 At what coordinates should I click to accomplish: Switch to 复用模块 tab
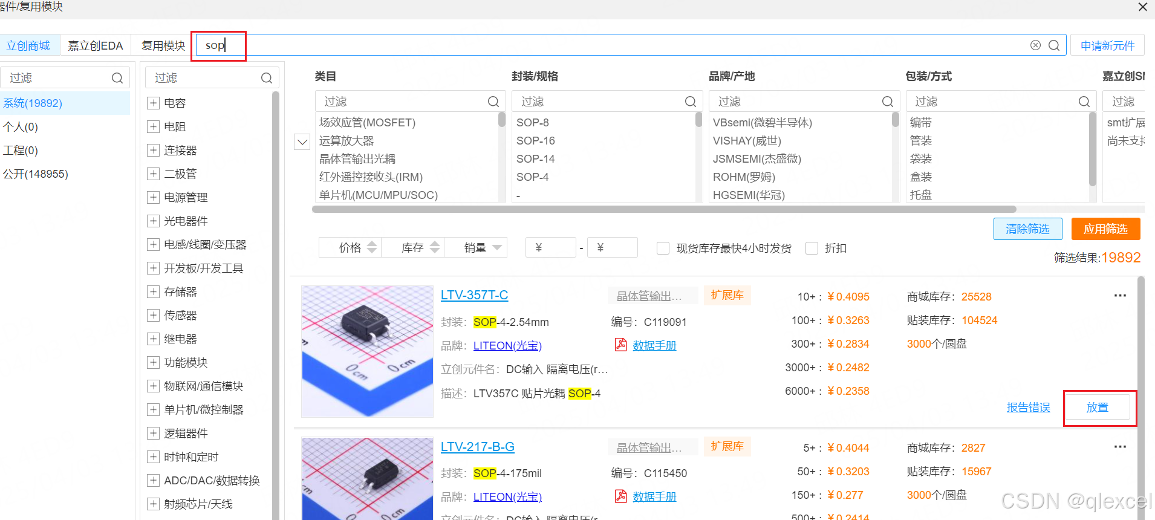[163, 45]
